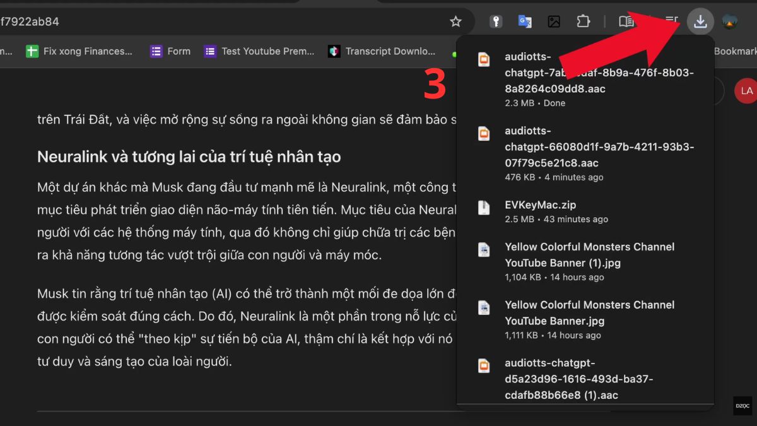Open the Test Youtube Prem... bookmark

pyautogui.click(x=259, y=51)
